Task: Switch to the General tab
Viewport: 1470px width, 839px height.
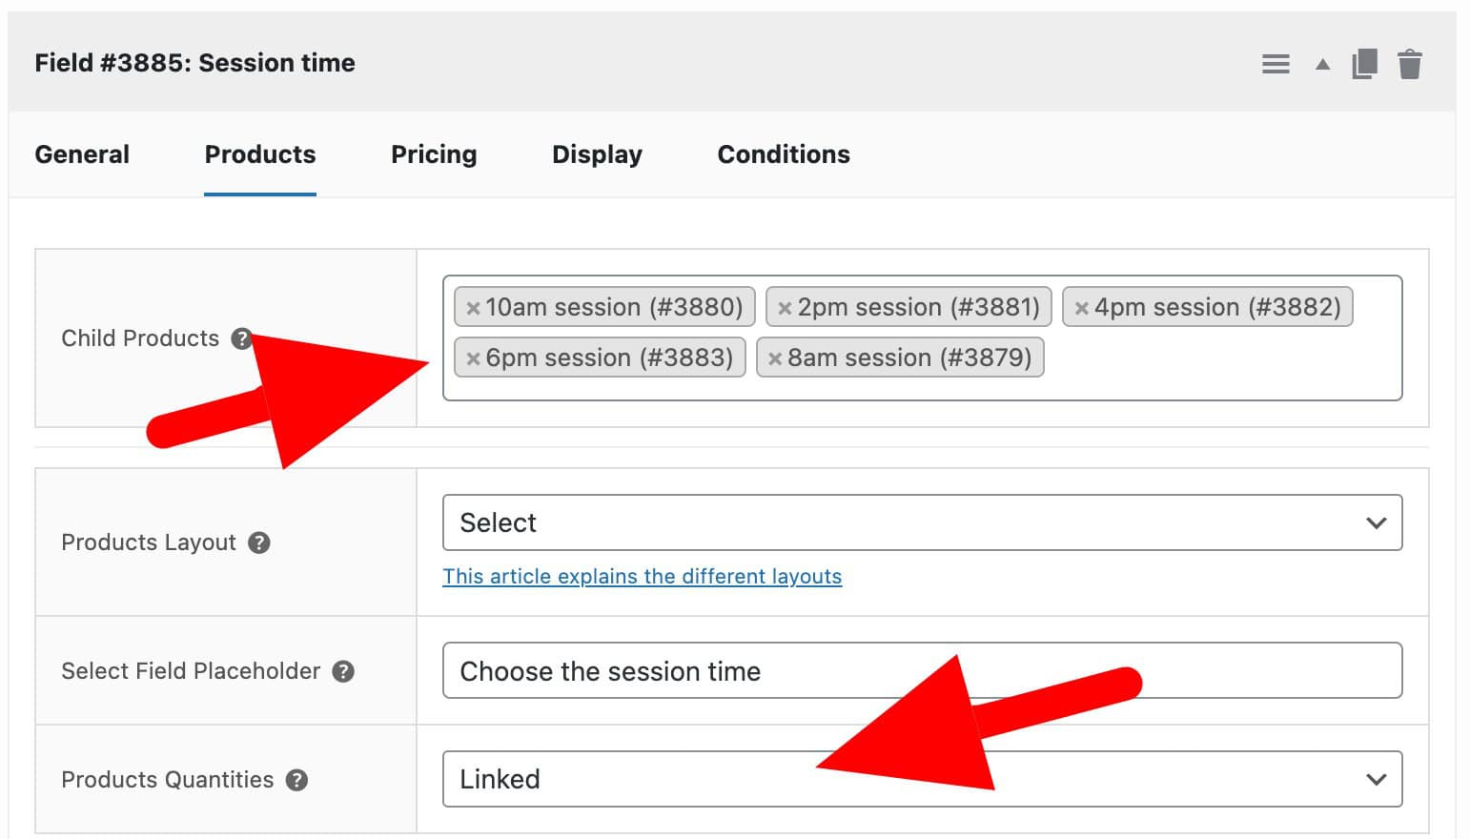Action: pyautogui.click(x=82, y=154)
